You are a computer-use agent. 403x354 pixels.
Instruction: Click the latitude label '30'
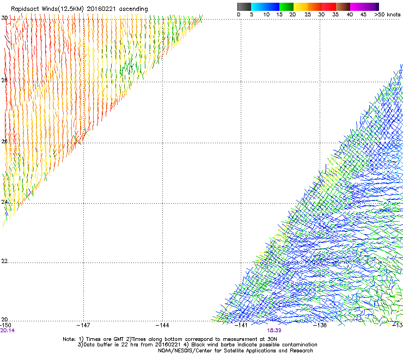(x=4, y=18)
